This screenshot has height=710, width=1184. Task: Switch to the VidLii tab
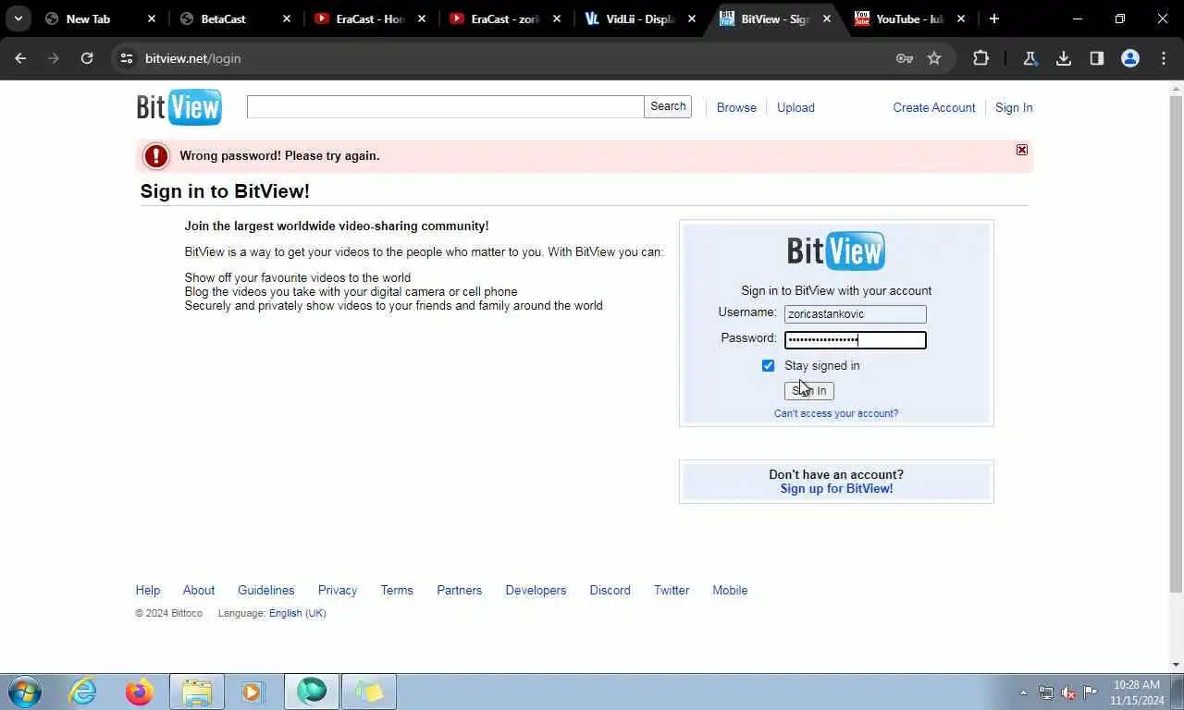640,18
